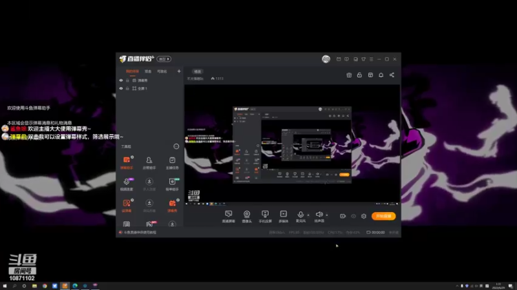The image size is (517, 290).
Task: Click the recording timer 00:00:00
Action: coord(375,233)
